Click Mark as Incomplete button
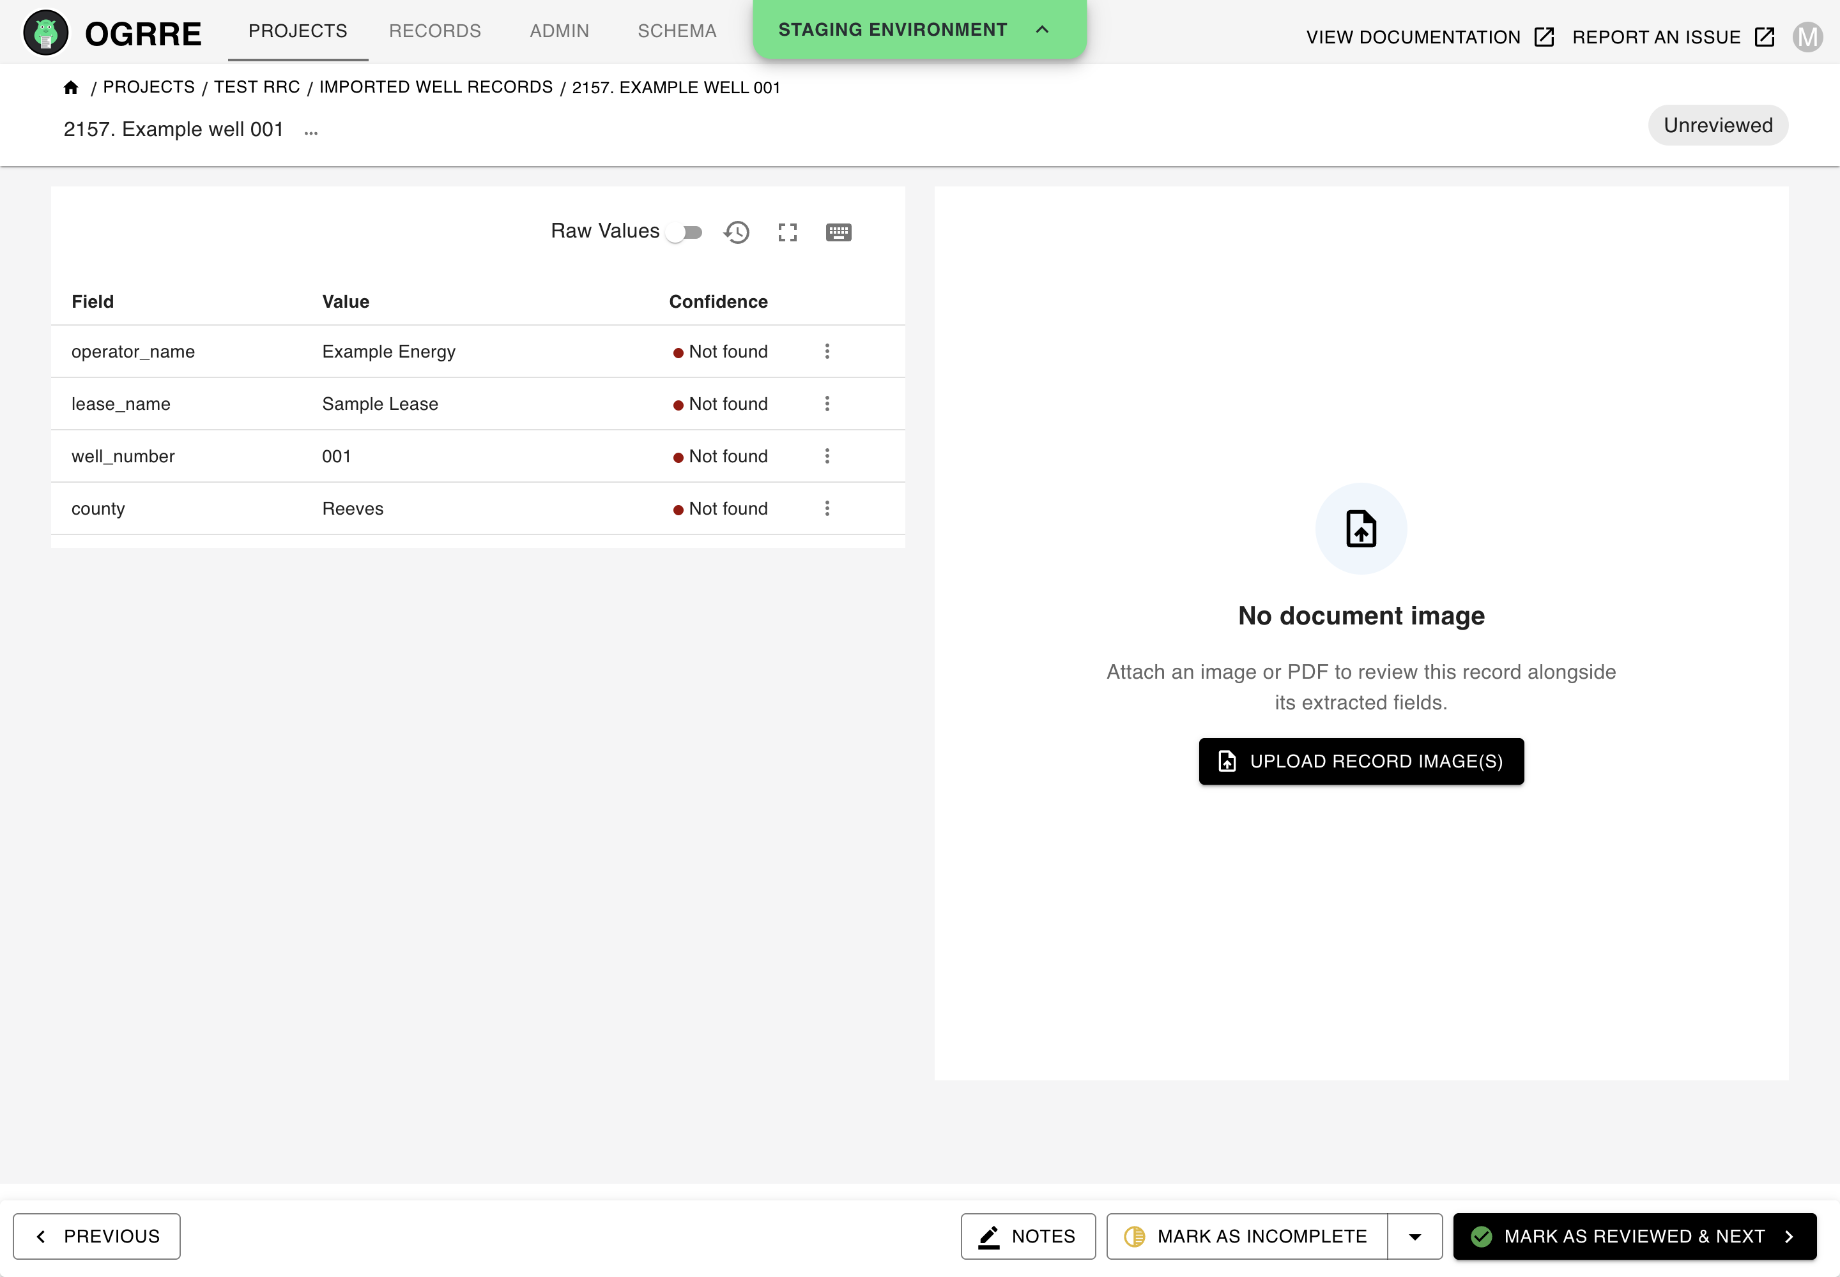 (x=1248, y=1236)
